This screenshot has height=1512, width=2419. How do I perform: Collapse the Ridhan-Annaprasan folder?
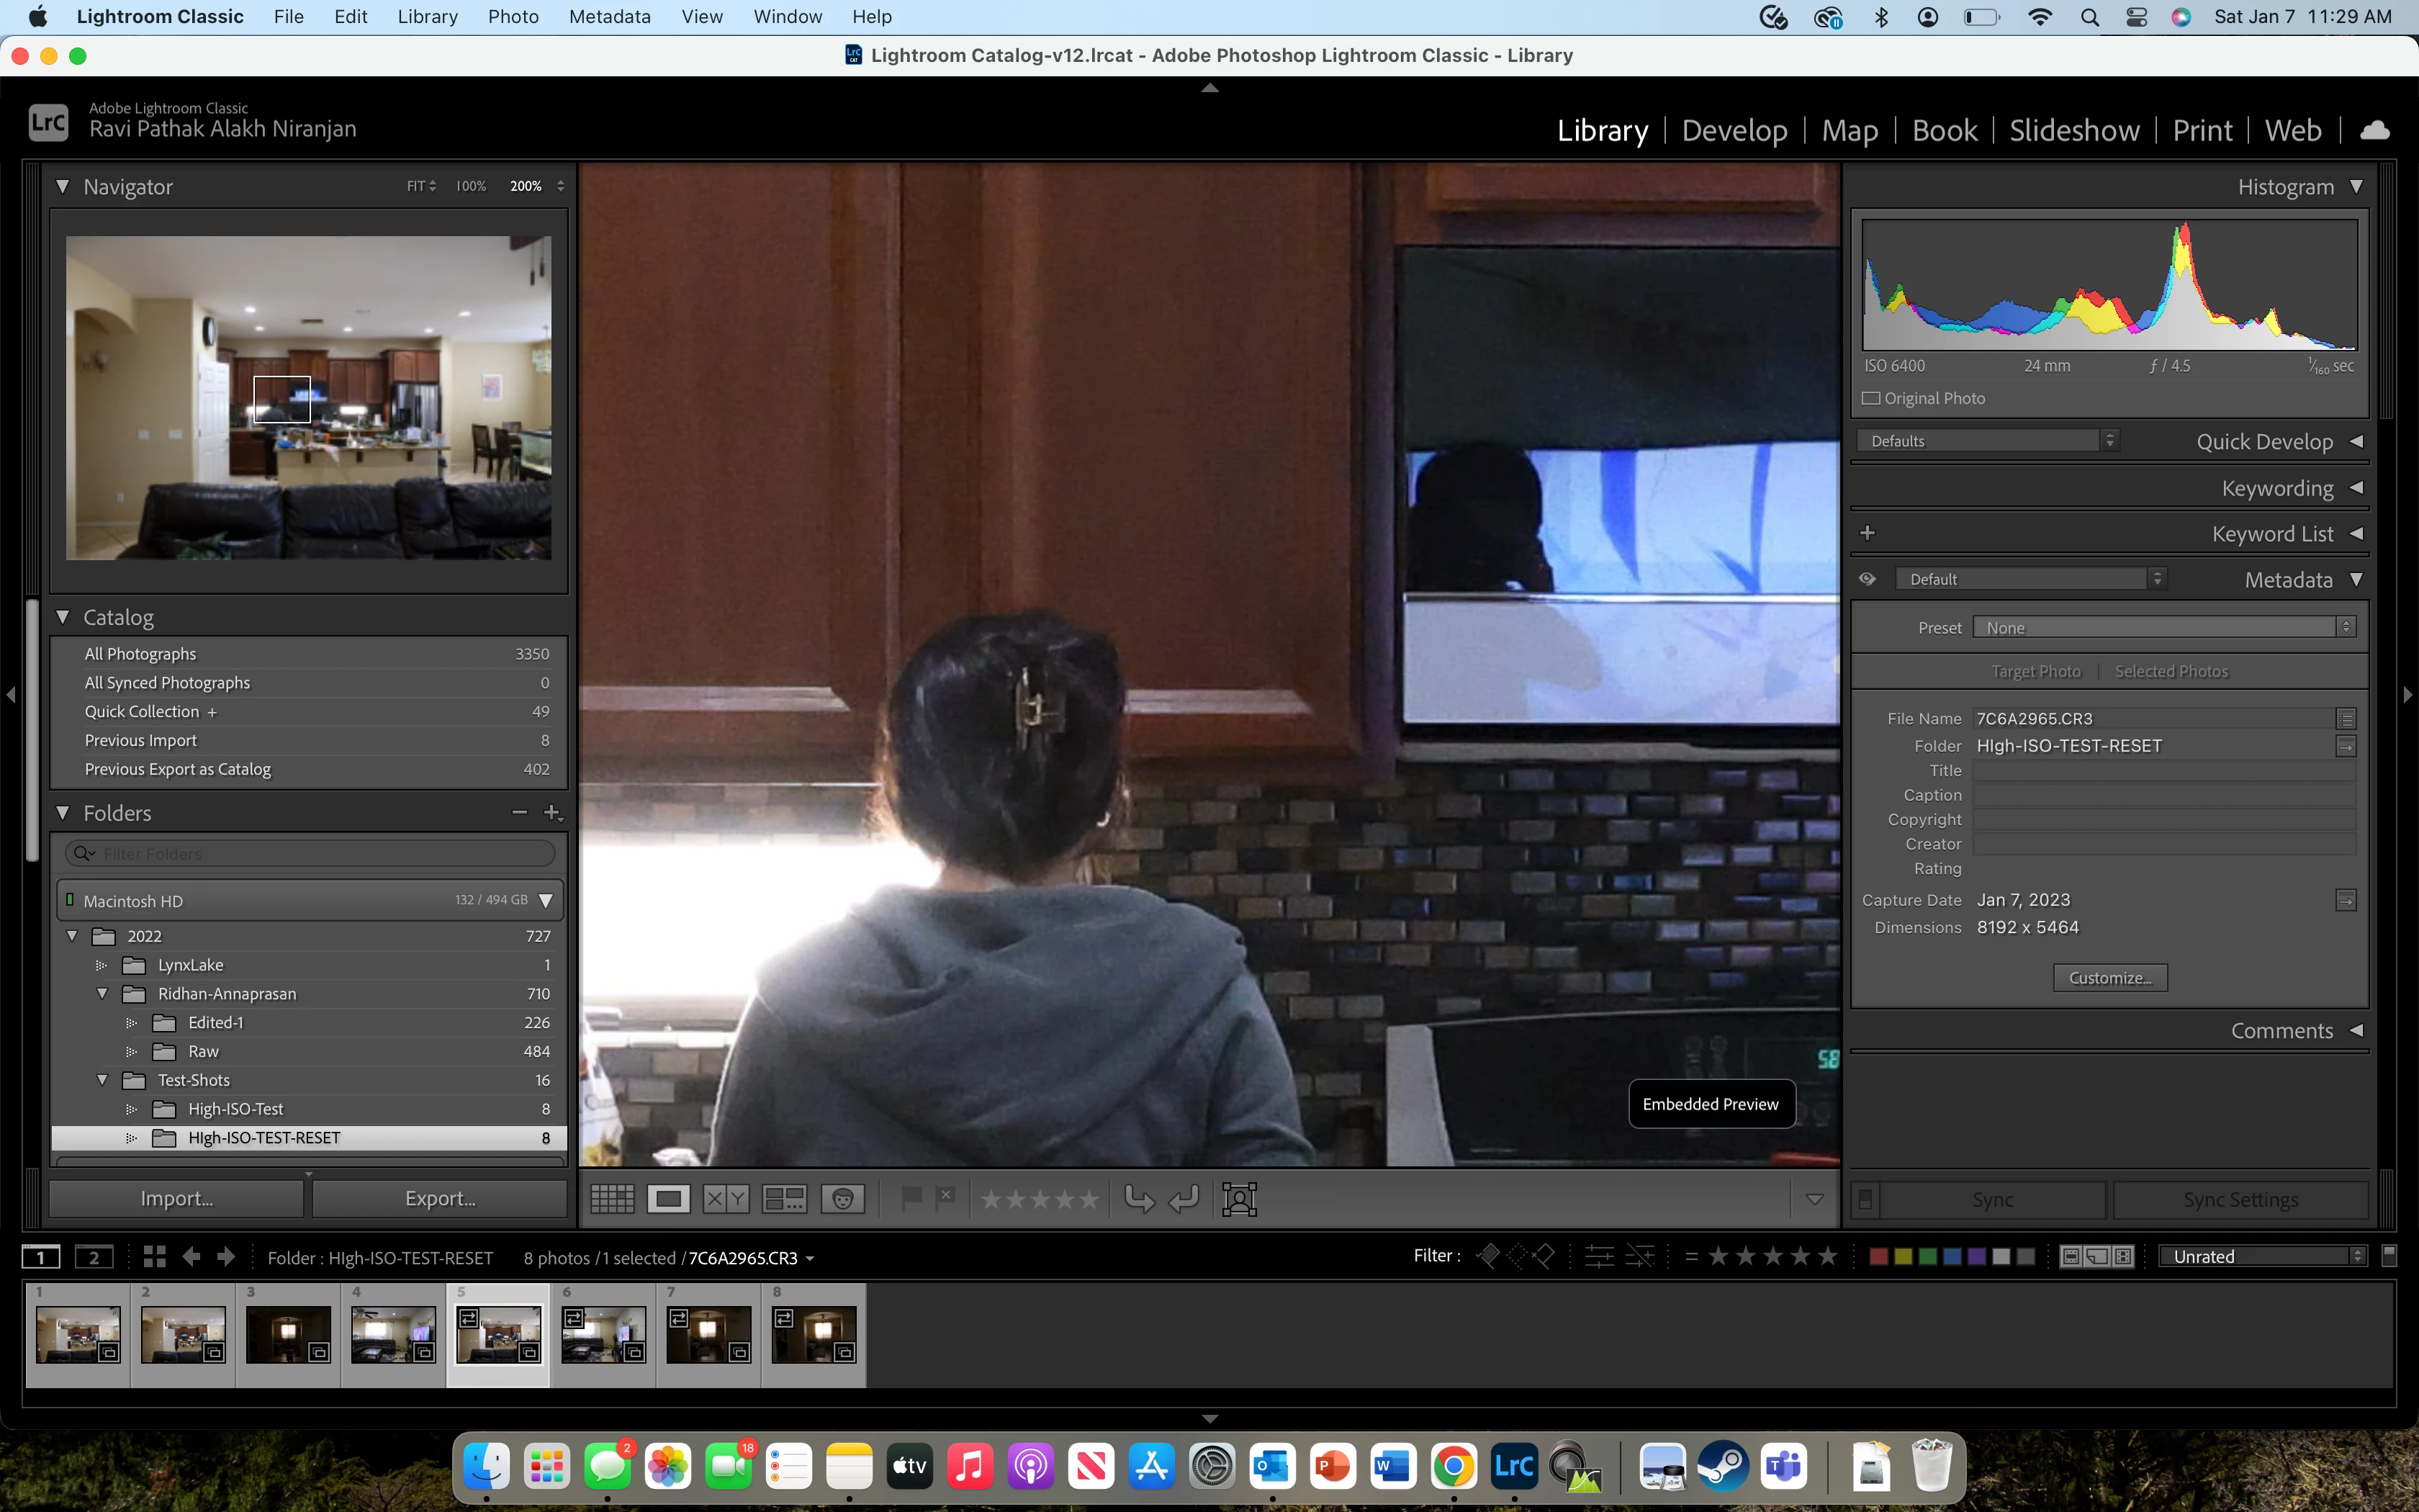[x=102, y=994]
